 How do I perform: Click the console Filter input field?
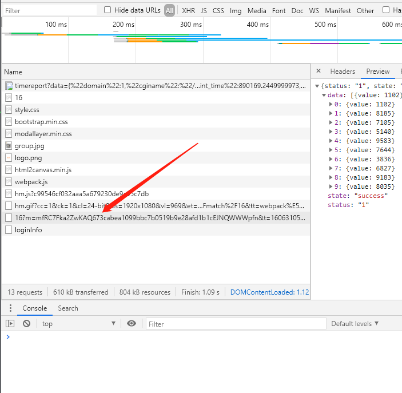click(236, 324)
